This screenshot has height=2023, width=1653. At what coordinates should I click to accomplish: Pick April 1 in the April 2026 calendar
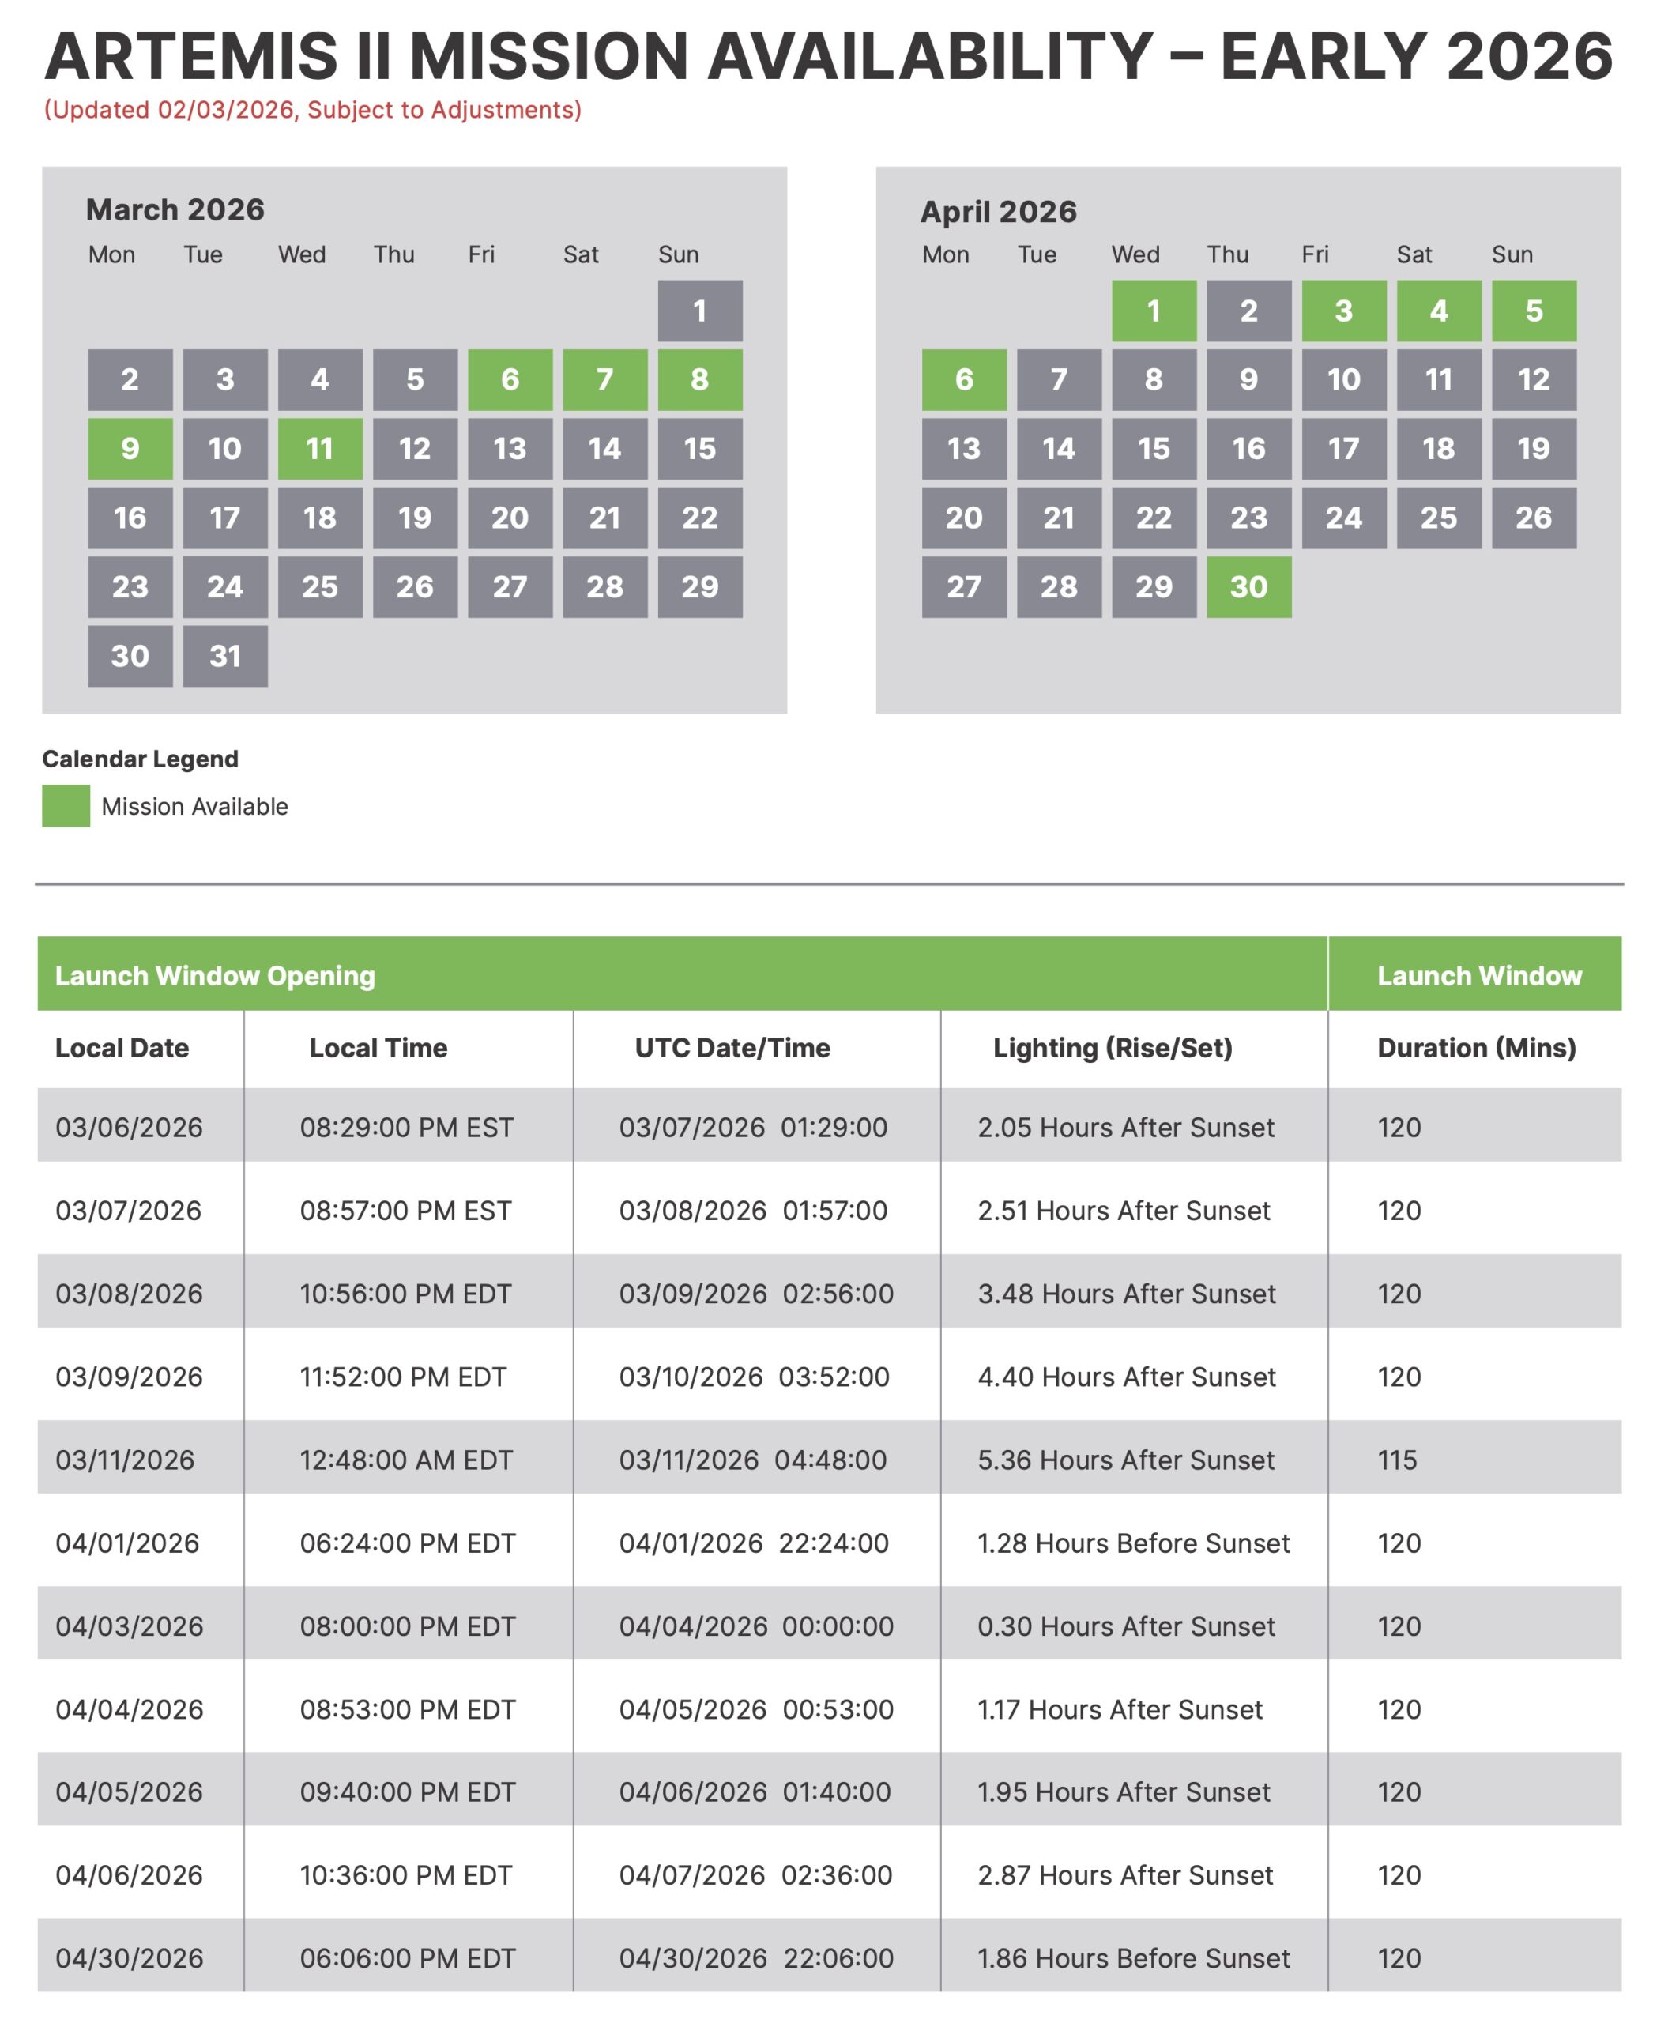1153,311
